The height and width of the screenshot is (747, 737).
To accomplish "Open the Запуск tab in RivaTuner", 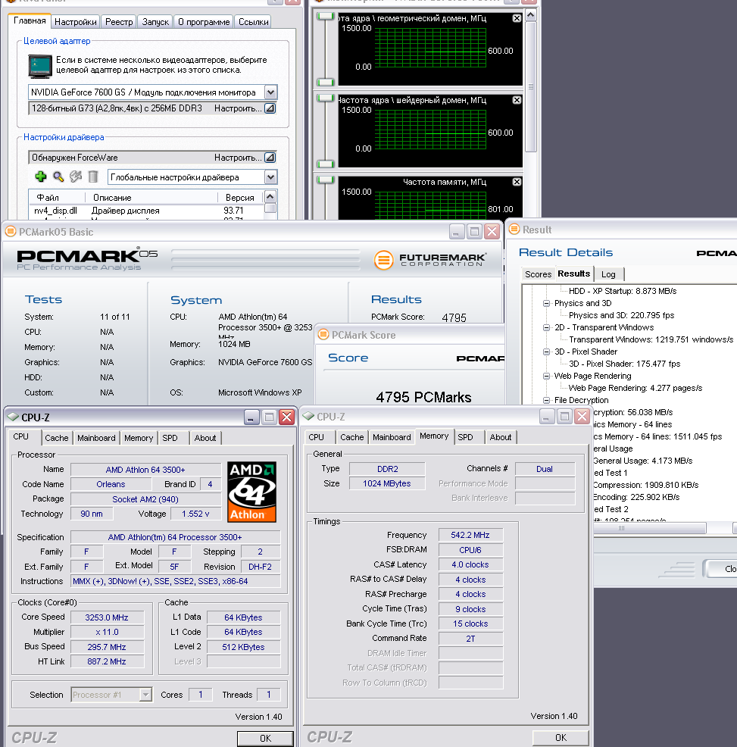I will (155, 21).
